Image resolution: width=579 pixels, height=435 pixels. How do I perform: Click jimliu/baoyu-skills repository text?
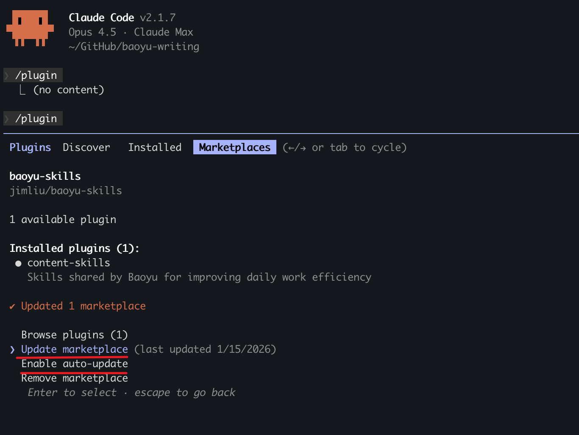click(66, 190)
